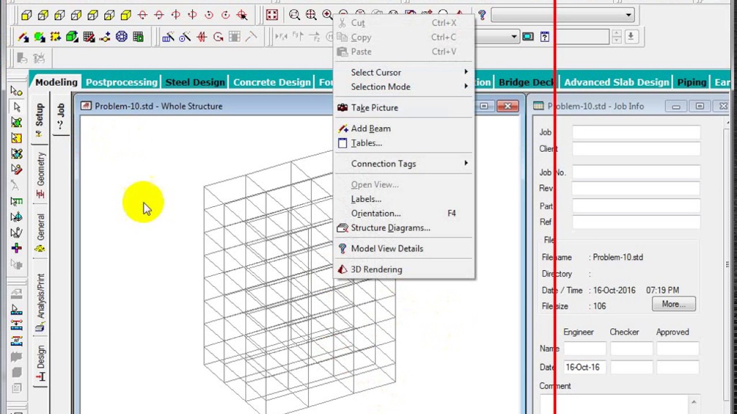Switch to isometric view solid yellow cube

coord(126,16)
